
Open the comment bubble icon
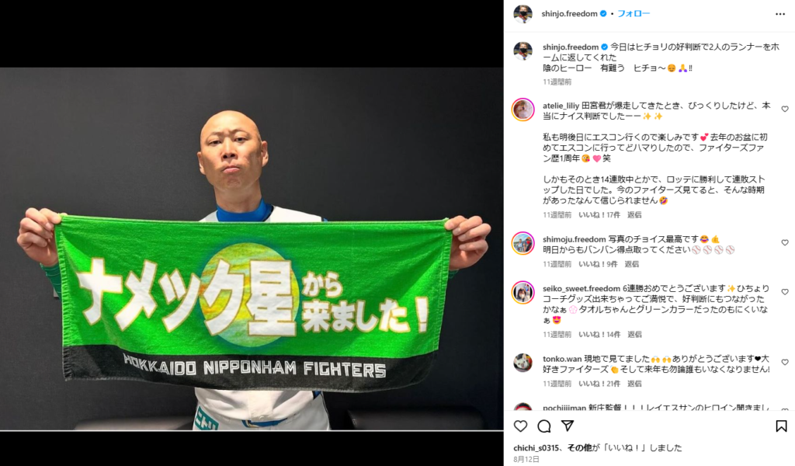pyautogui.click(x=544, y=426)
